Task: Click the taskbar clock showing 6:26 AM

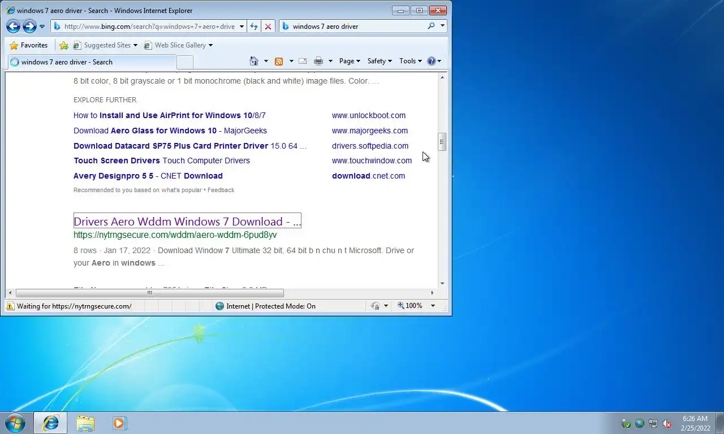Action: tap(695, 423)
